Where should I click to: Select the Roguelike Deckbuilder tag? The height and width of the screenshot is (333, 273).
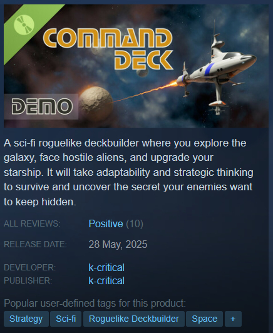[x=134, y=319]
